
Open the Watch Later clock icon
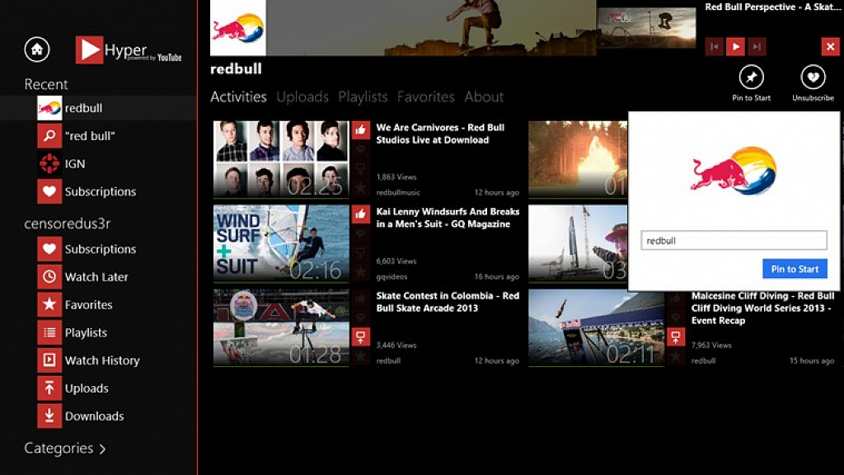coord(49,277)
